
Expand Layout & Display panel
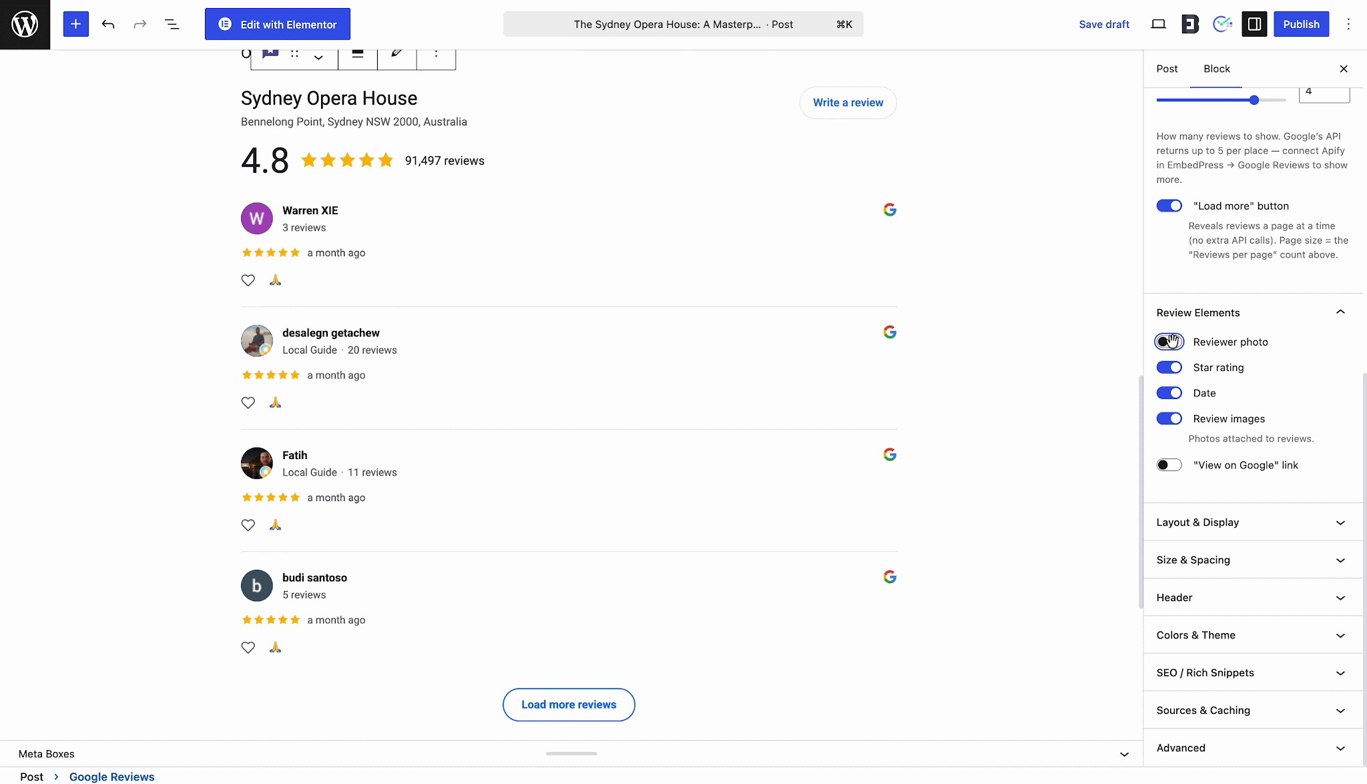point(1253,522)
